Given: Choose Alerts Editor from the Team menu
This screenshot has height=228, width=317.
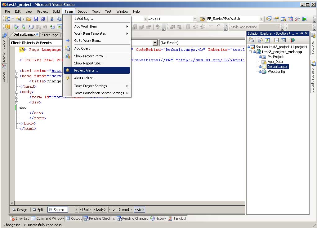Looking at the screenshot, I should coord(97,78).
